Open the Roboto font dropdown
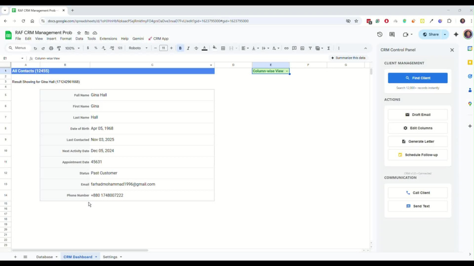The width and height of the screenshot is (474, 266). pyautogui.click(x=138, y=48)
